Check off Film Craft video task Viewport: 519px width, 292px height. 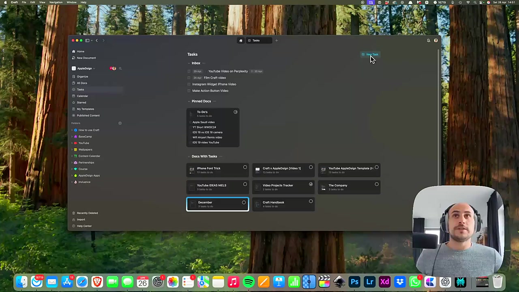tap(189, 78)
